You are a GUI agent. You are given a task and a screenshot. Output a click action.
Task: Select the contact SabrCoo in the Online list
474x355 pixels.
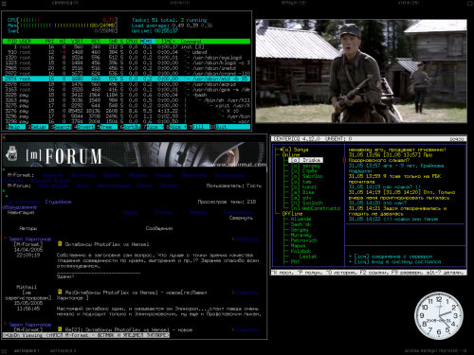point(307,176)
